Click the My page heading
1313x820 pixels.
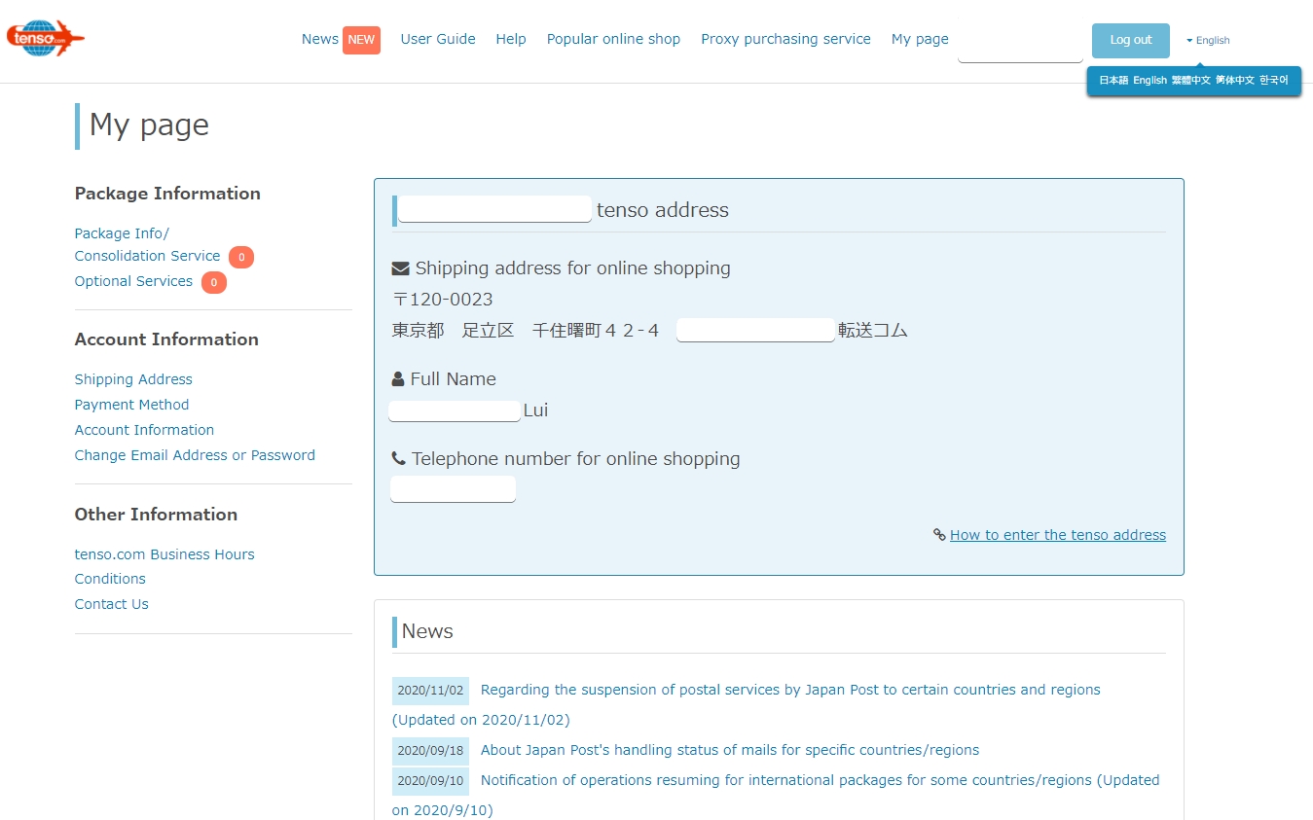[x=149, y=125]
